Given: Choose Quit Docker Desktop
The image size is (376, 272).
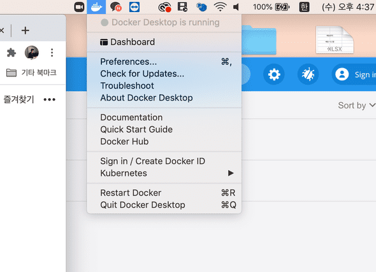Looking at the screenshot, I should point(164,204).
